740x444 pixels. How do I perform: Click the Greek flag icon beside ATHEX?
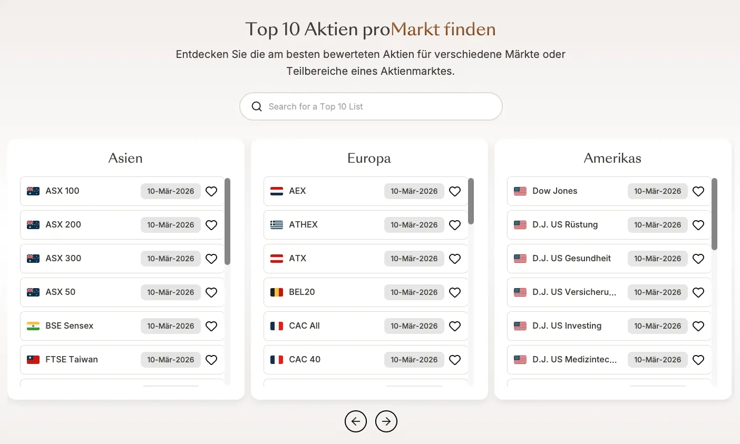click(277, 225)
